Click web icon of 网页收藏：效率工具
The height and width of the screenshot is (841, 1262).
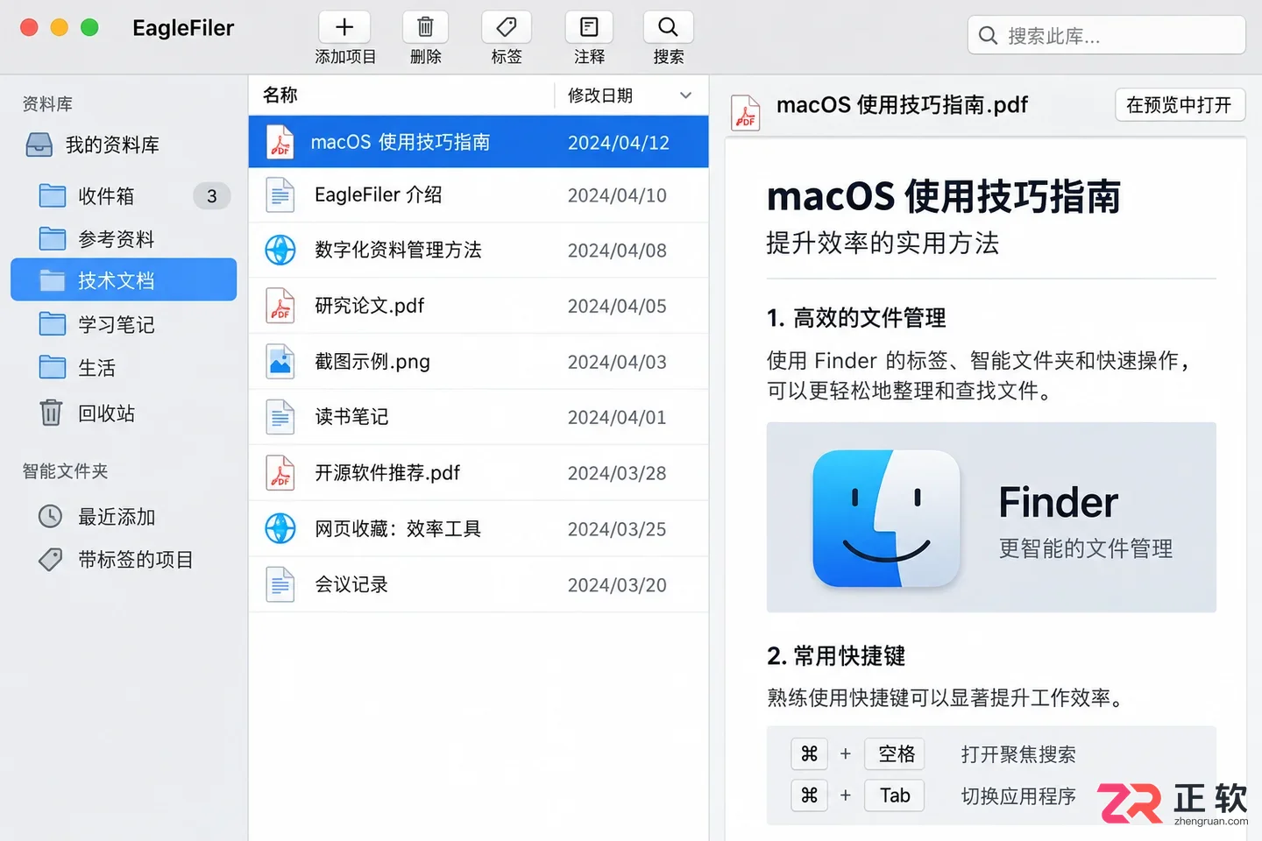280,528
